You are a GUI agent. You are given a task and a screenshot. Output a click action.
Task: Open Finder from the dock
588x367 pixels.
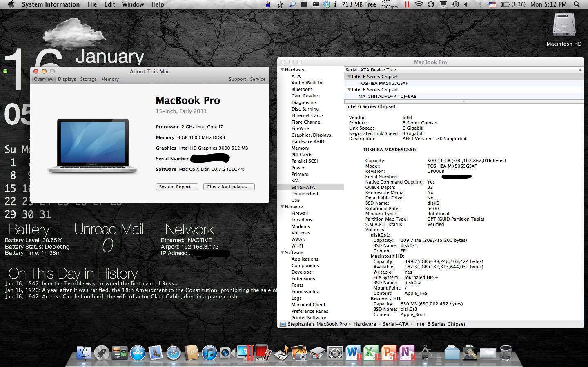tap(84, 352)
